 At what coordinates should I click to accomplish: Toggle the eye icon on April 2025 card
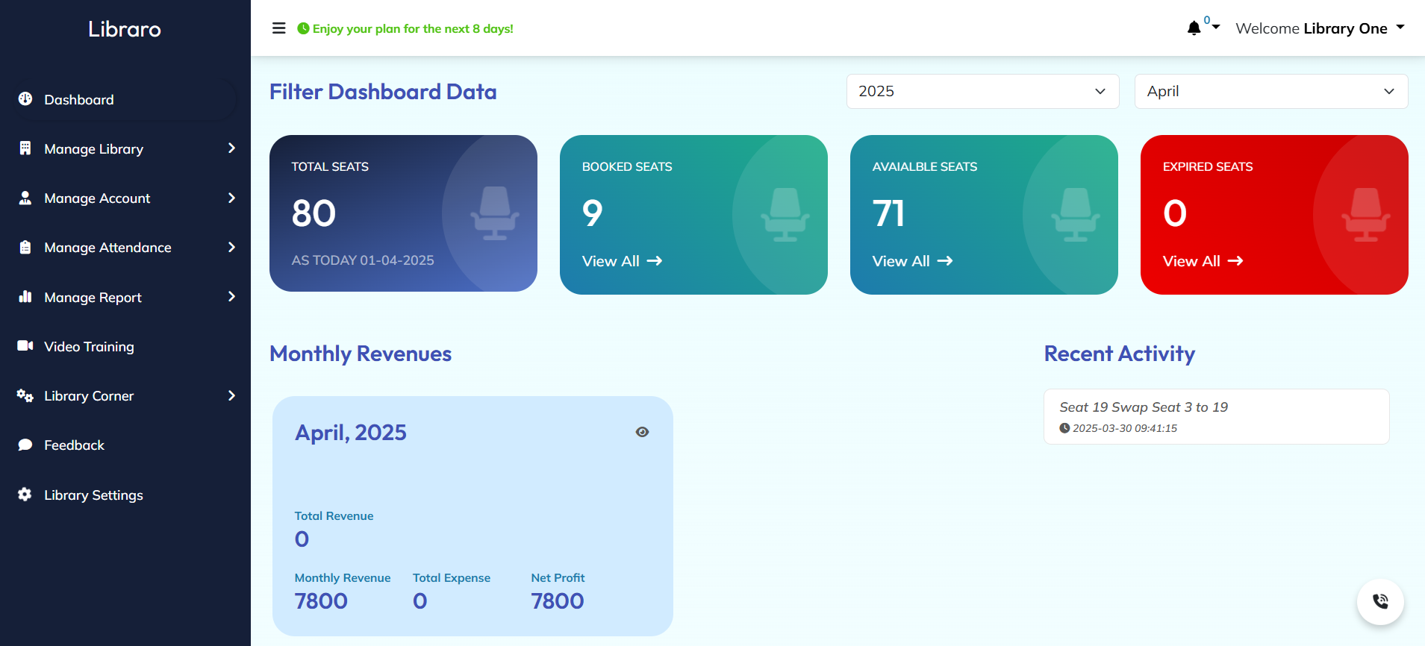coord(642,432)
